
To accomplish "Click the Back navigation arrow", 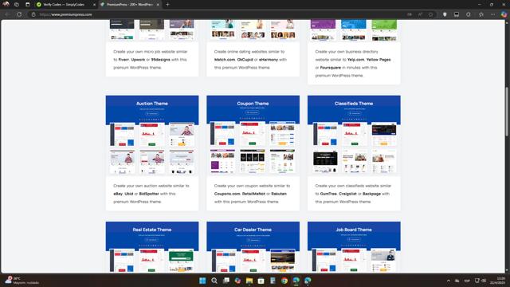I will pyautogui.click(x=7, y=14).
